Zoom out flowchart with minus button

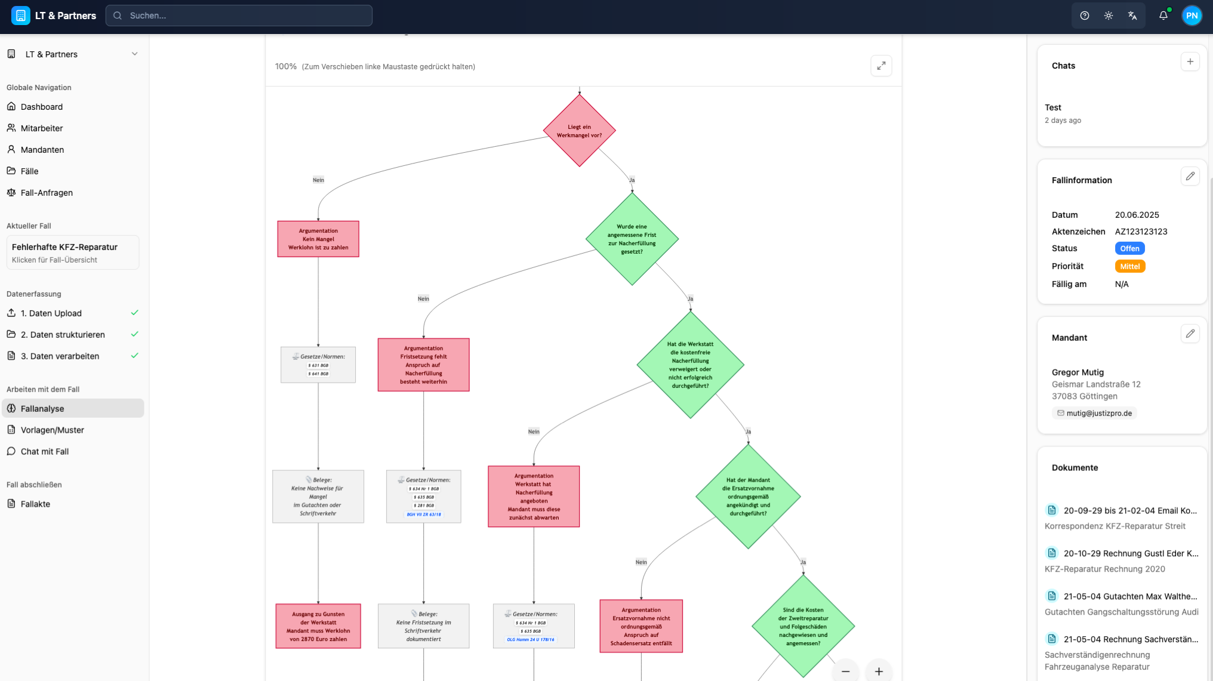(845, 671)
